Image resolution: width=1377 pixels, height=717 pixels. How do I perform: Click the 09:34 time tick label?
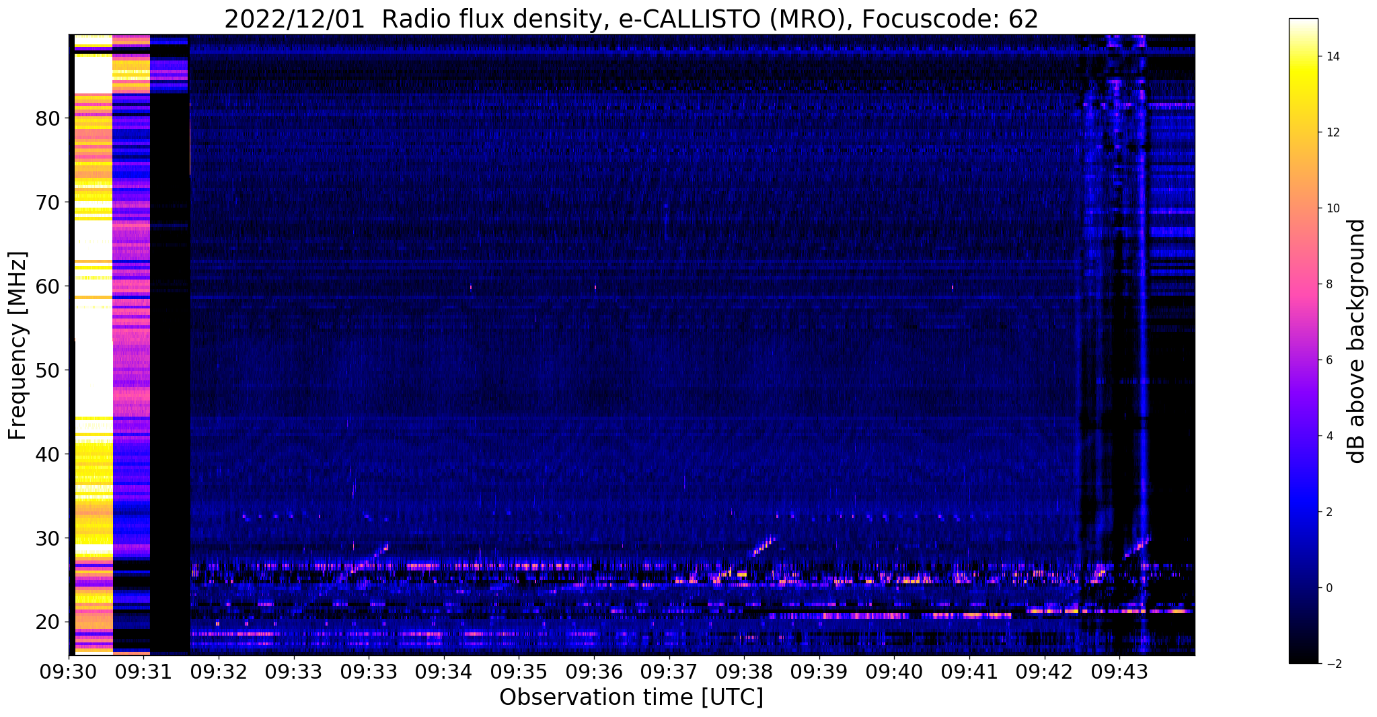click(x=444, y=671)
